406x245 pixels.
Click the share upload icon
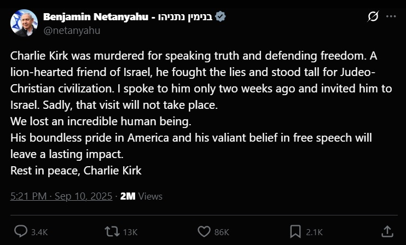pos(386,231)
